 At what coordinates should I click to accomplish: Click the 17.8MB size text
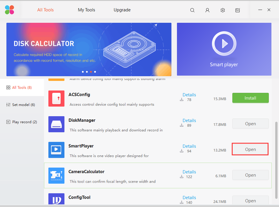pyautogui.click(x=220, y=124)
